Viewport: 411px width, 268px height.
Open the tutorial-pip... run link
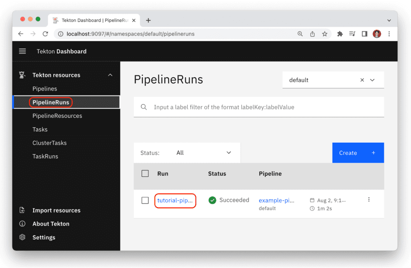[175, 200]
